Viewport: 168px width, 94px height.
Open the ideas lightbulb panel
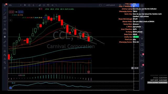pyautogui.click(x=142, y=38)
